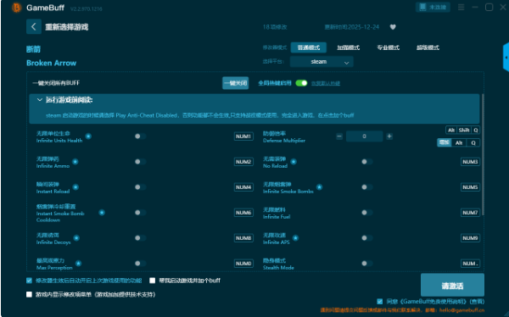The width and height of the screenshot is (509, 317).
Task: Select the second modifier mode tab
Action: (348, 47)
